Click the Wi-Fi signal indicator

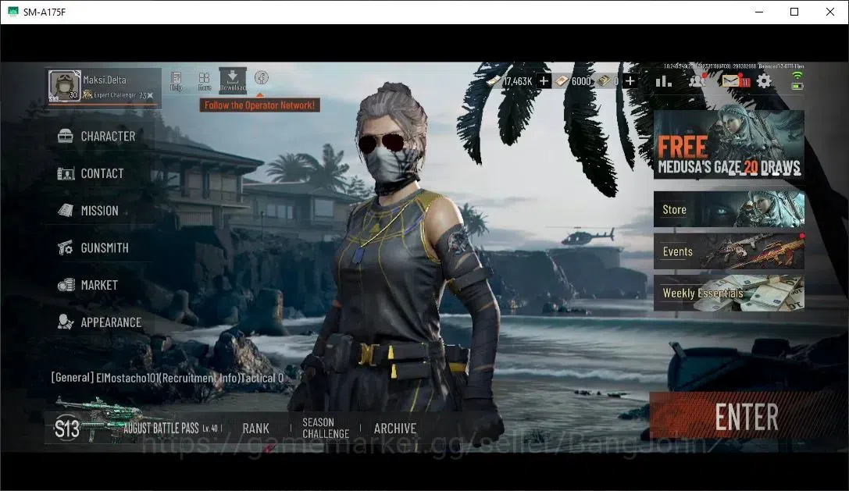(797, 75)
